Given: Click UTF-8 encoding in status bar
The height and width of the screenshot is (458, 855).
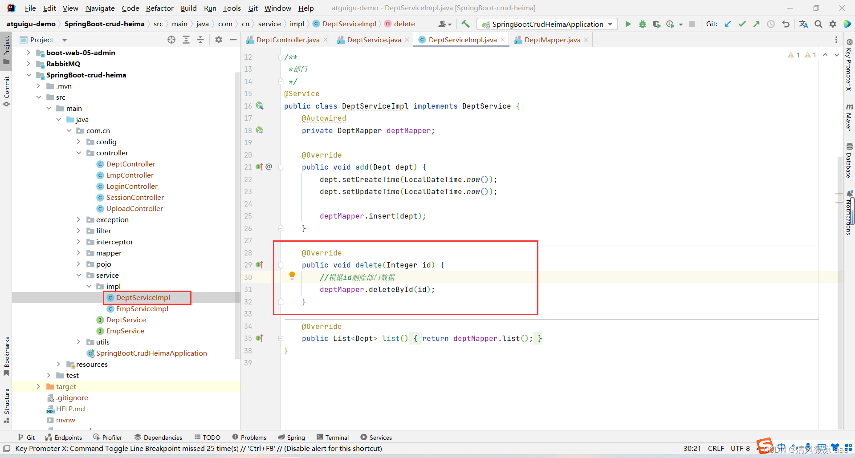Looking at the screenshot, I should [740, 448].
